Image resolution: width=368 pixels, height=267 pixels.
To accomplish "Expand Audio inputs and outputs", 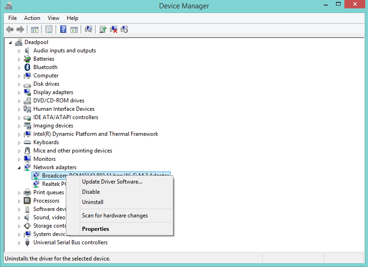I will click(19, 51).
